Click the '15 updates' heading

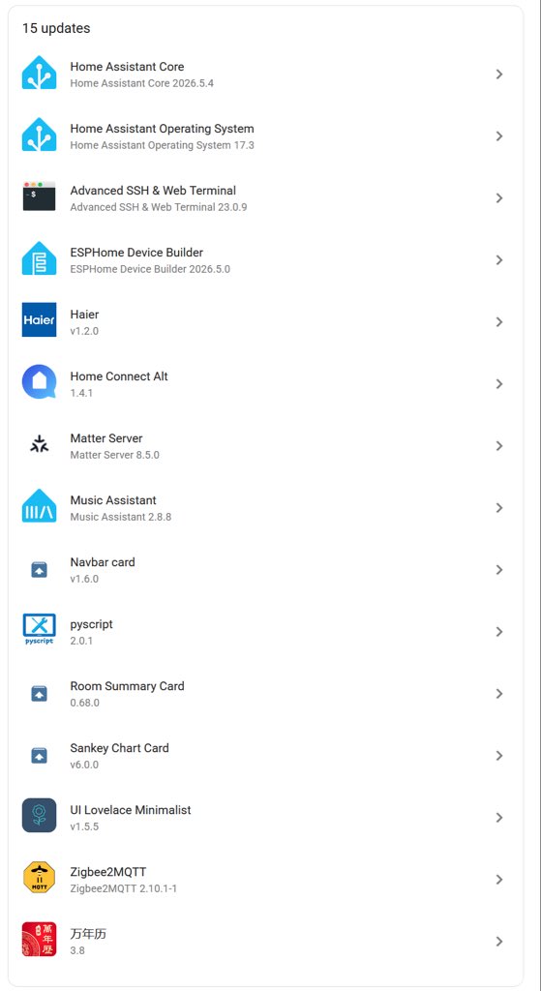click(56, 28)
